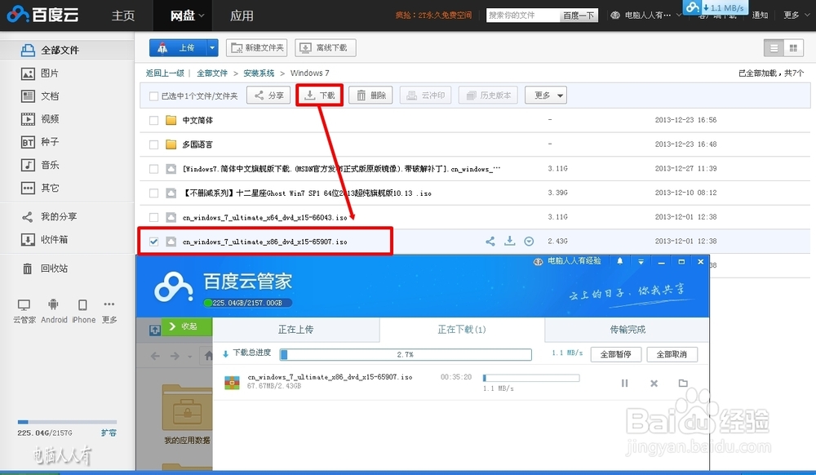Image resolution: width=816 pixels, height=475 pixels.
Task: Check the Windows7.简体中文旗舰版 file checkbox
Action: click(153, 169)
